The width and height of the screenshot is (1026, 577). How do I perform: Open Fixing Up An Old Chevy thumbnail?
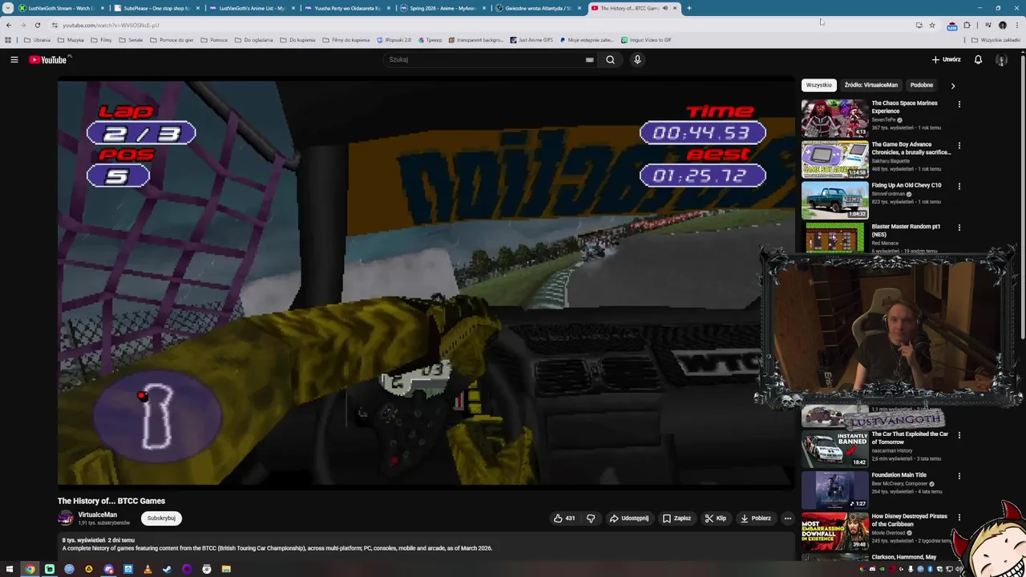pos(834,200)
